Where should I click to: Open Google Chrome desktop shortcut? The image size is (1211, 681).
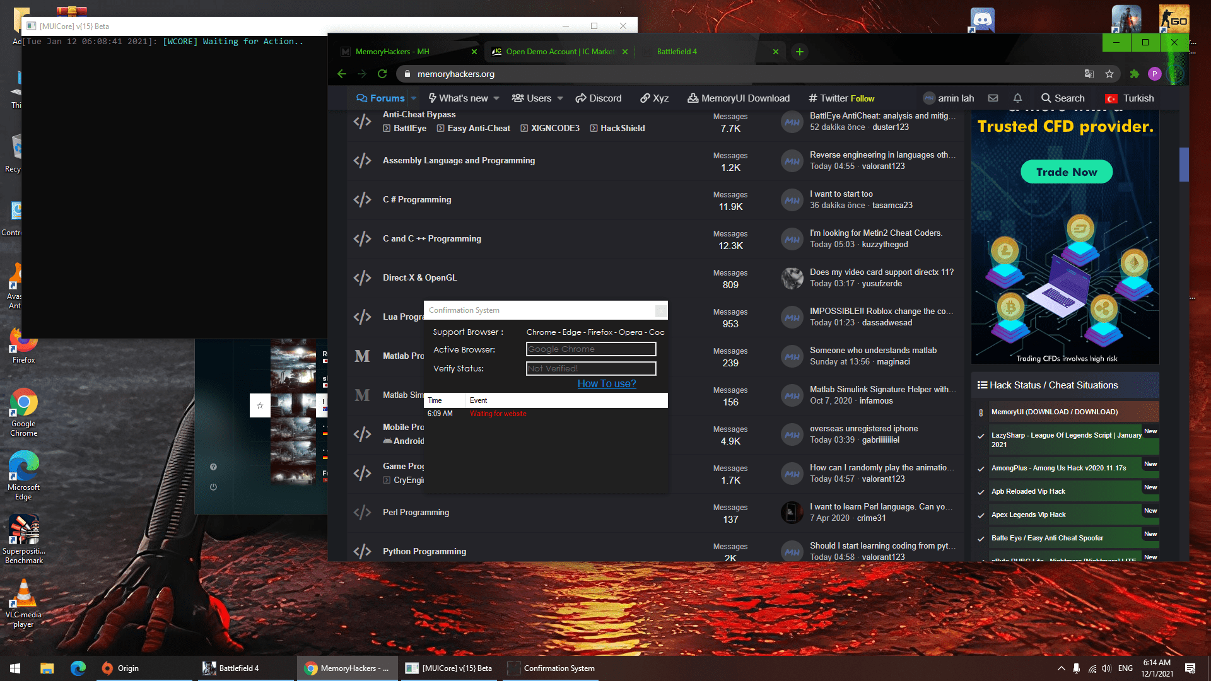click(x=24, y=412)
